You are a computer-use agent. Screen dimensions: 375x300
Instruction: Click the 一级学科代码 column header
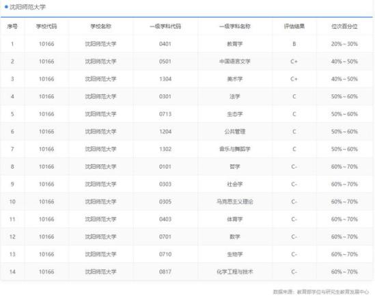pos(165,27)
